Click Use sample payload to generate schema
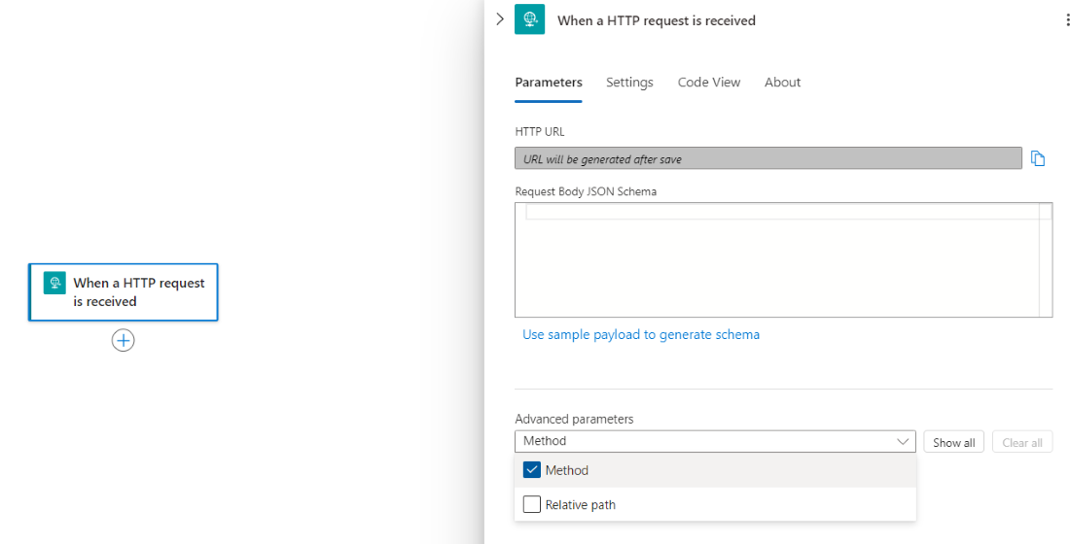The width and height of the screenshot is (1070, 544). pyautogui.click(x=641, y=334)
